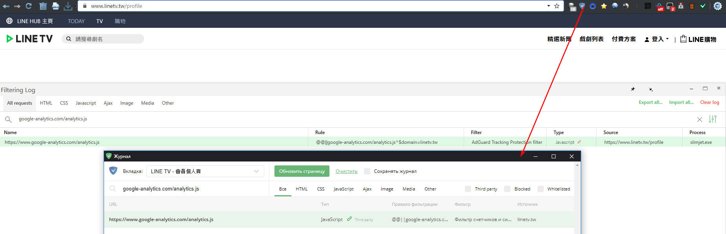
Task: Click the orange trash can extension icon
Action: coord(692,6)
